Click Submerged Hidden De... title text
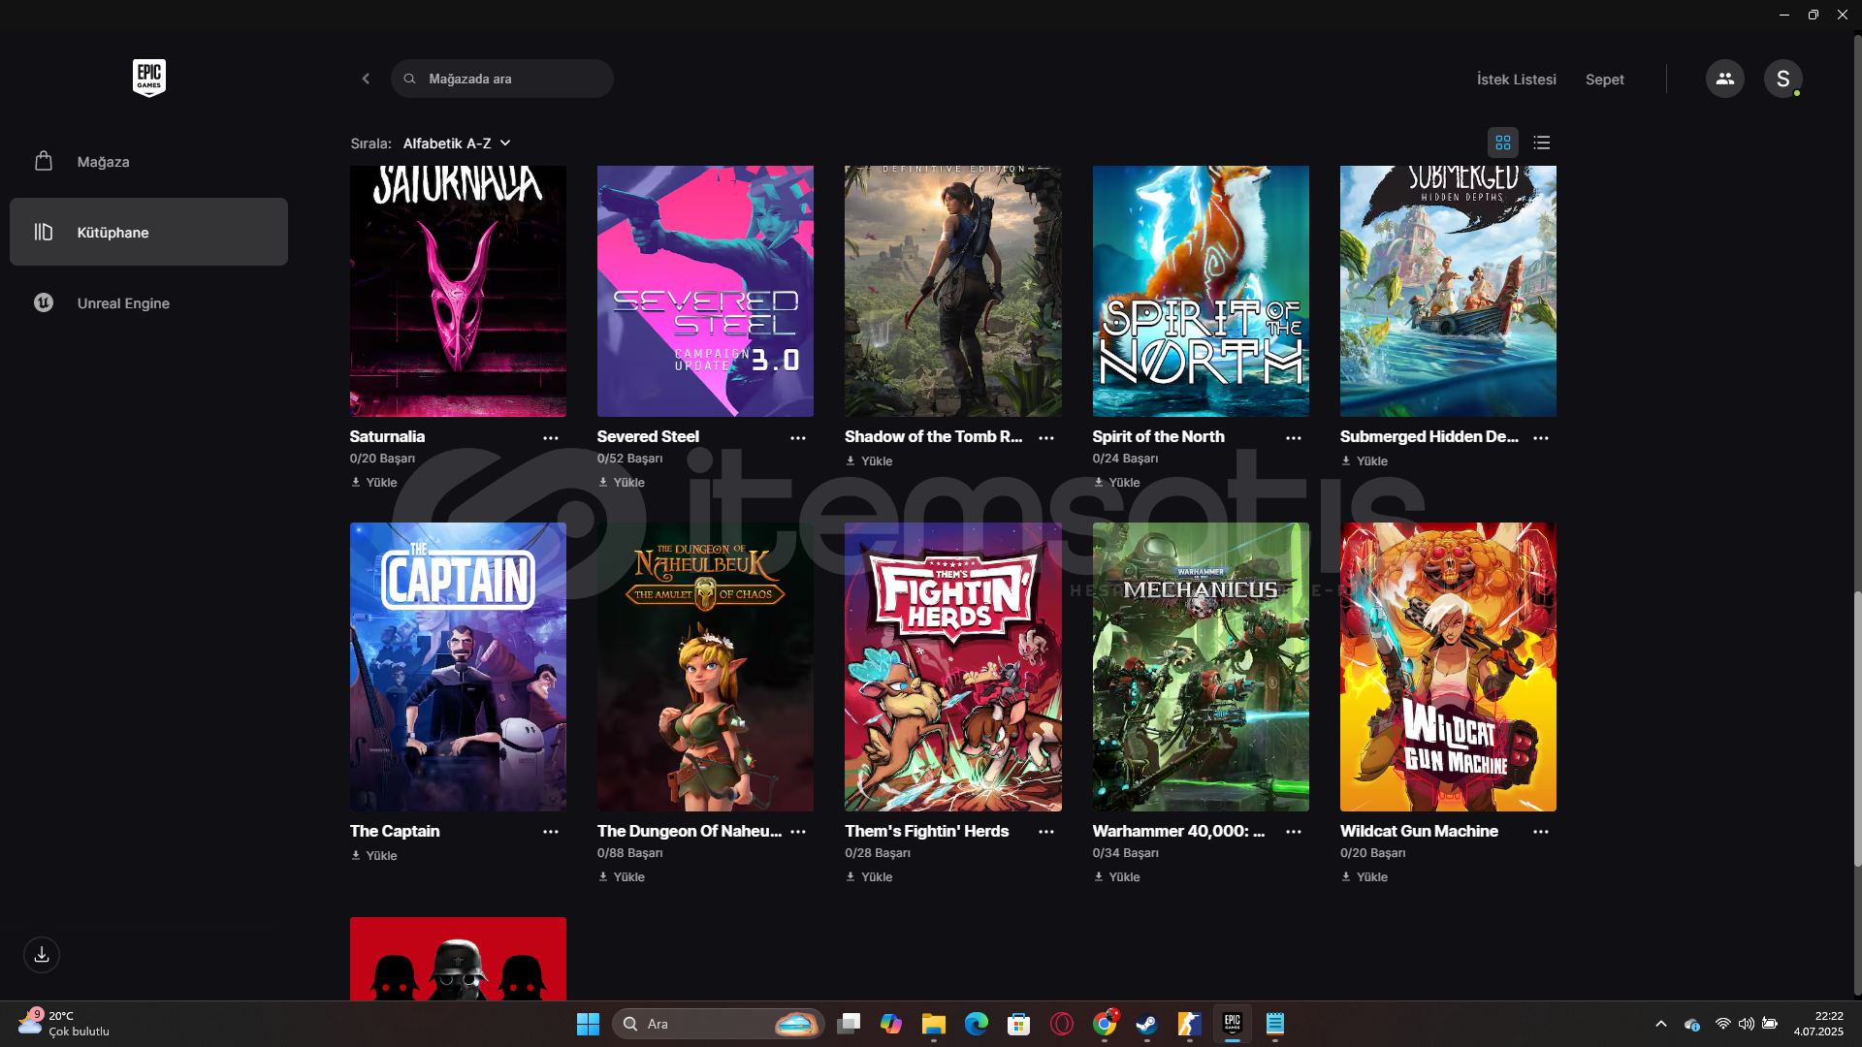The width and height of the screenshot is (1862, 1047). [x=1429, y=436]
